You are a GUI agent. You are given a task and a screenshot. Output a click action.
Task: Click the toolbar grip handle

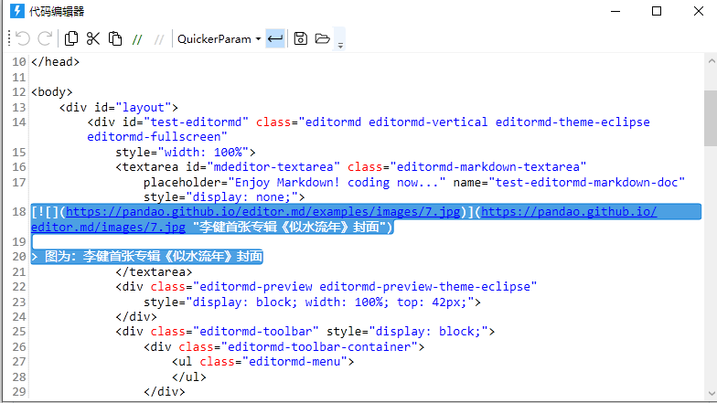pos(9,38)
